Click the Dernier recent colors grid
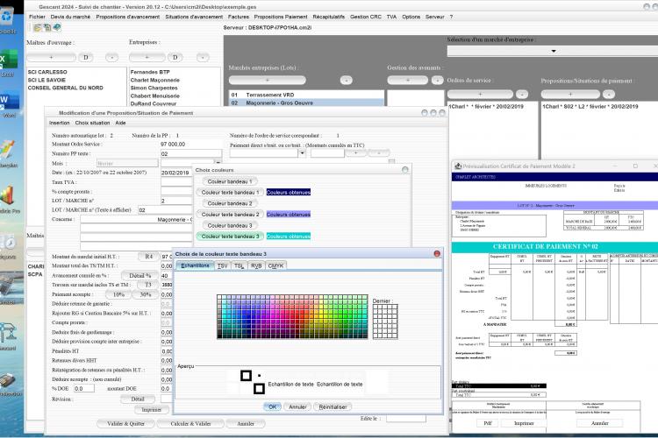The height and width of the screenshot is (438, 658). point(385,321)
